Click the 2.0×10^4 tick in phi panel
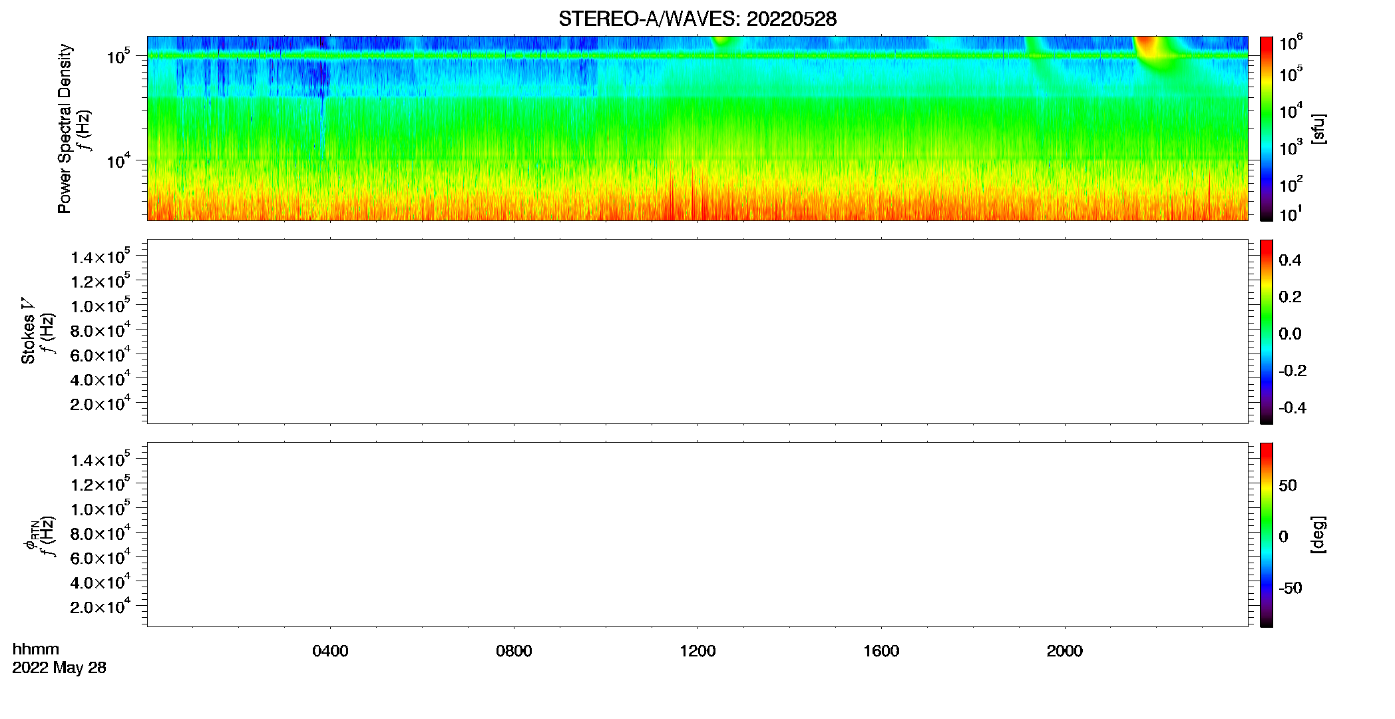The height and width of the screenshot is (719, 1395). pyautogui.click(x=100, y=606)
